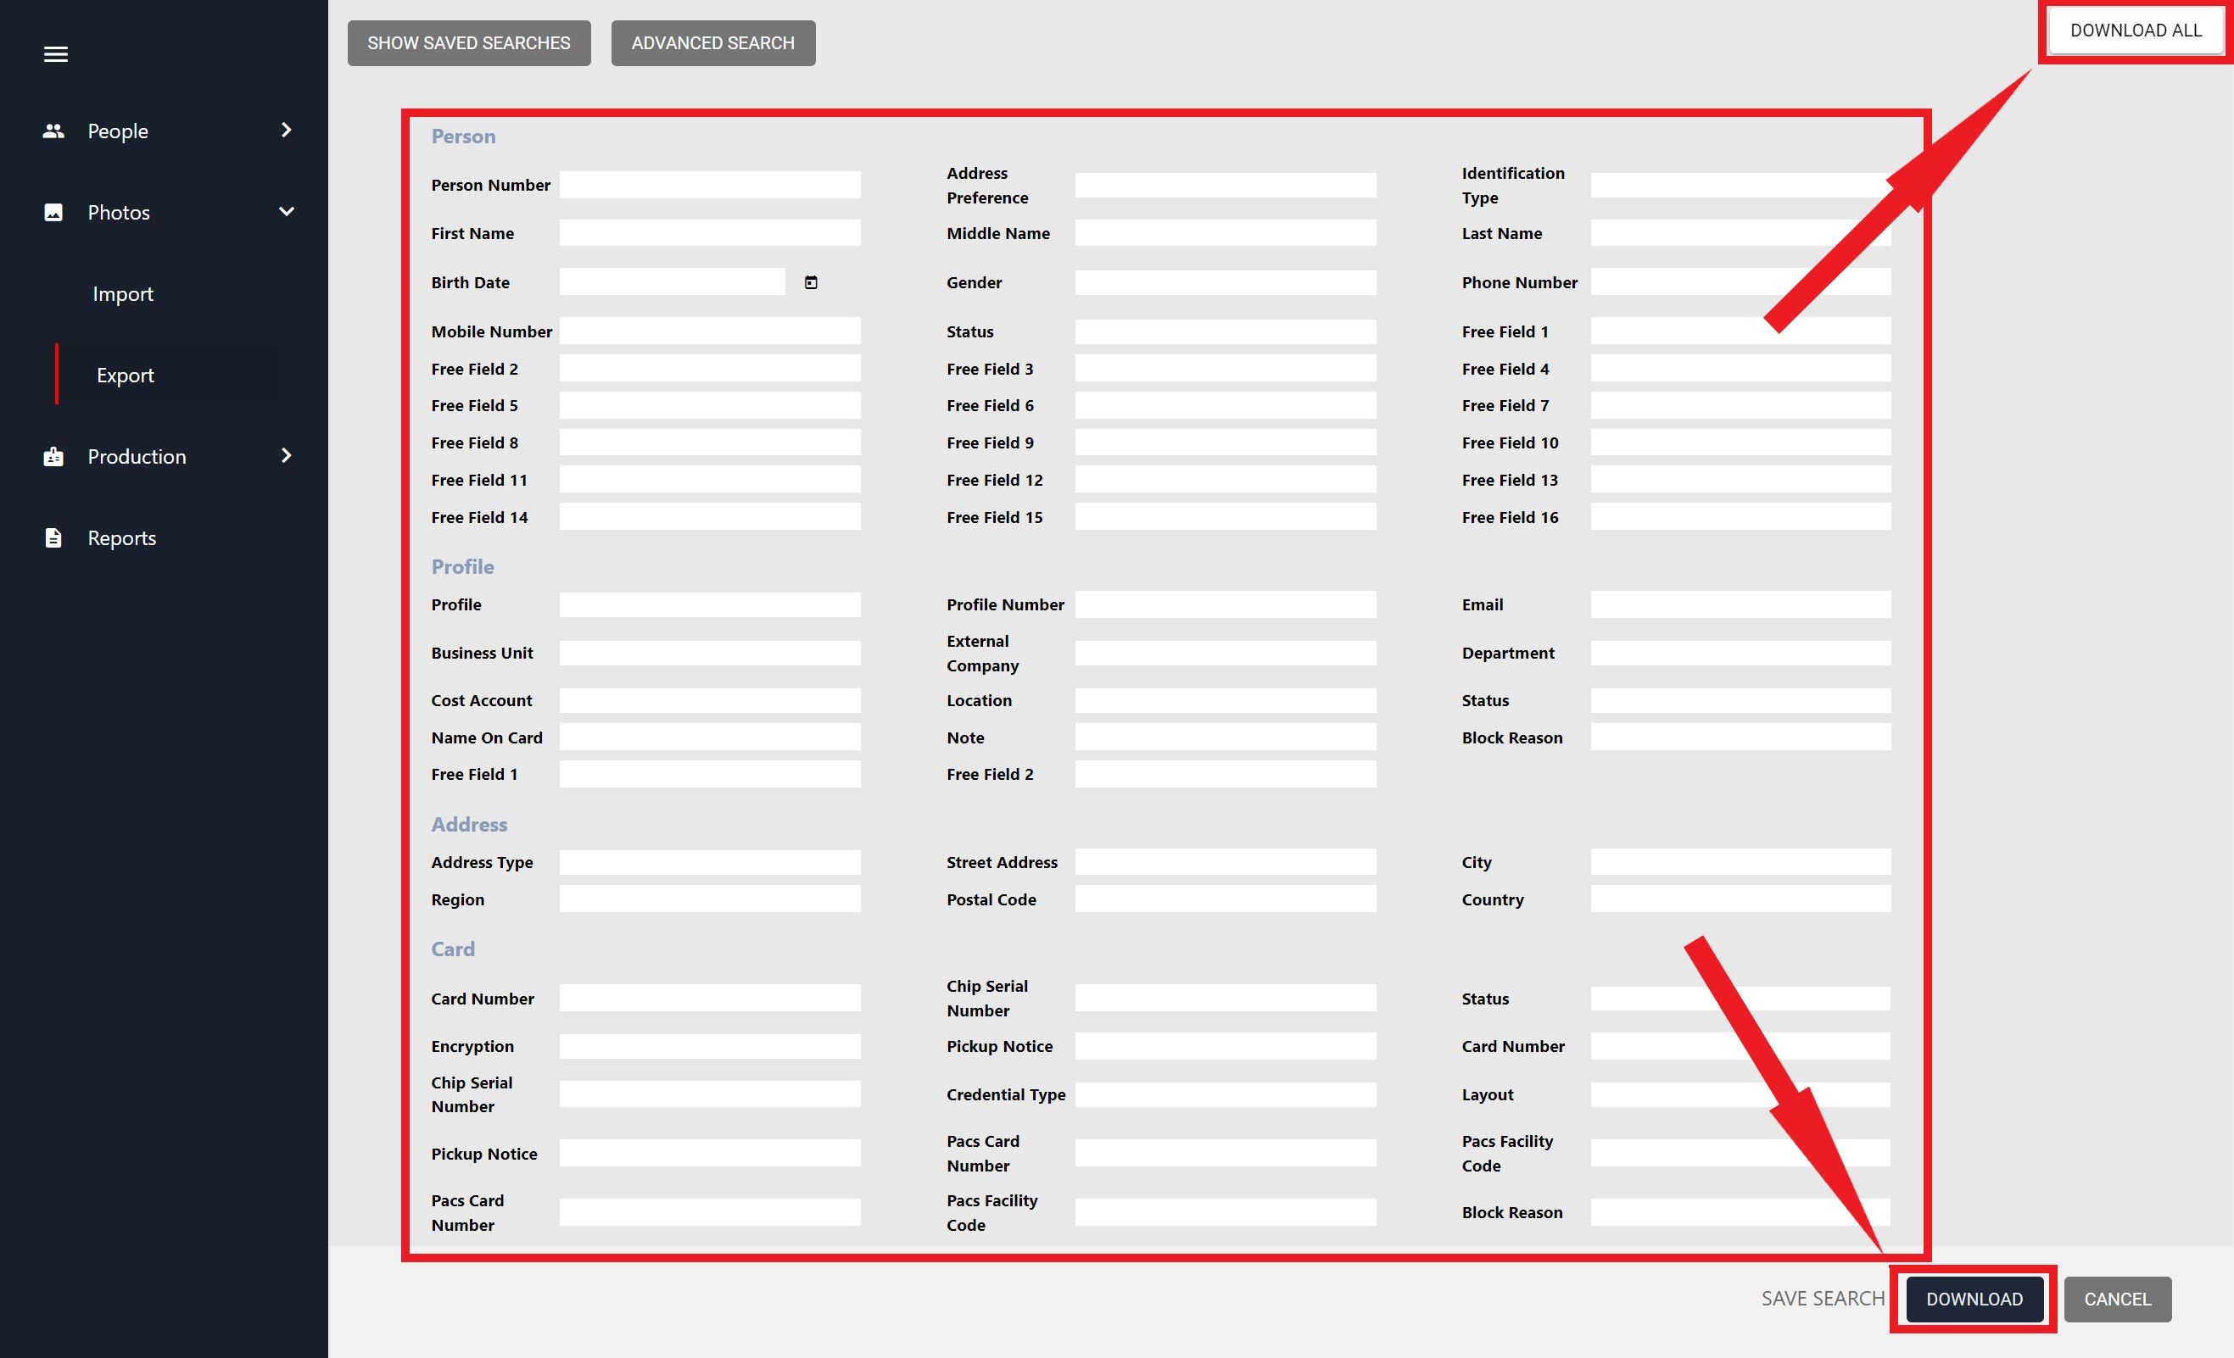The image size is (2234, 1358).
Task: Focus the Layout input field
Action: point(1740,1094)
